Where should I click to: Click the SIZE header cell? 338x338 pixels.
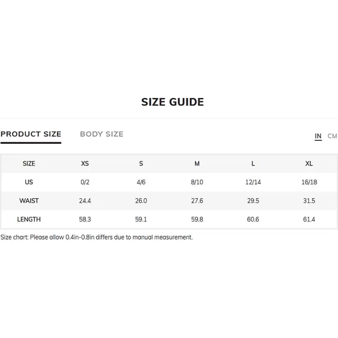[29, 163]
